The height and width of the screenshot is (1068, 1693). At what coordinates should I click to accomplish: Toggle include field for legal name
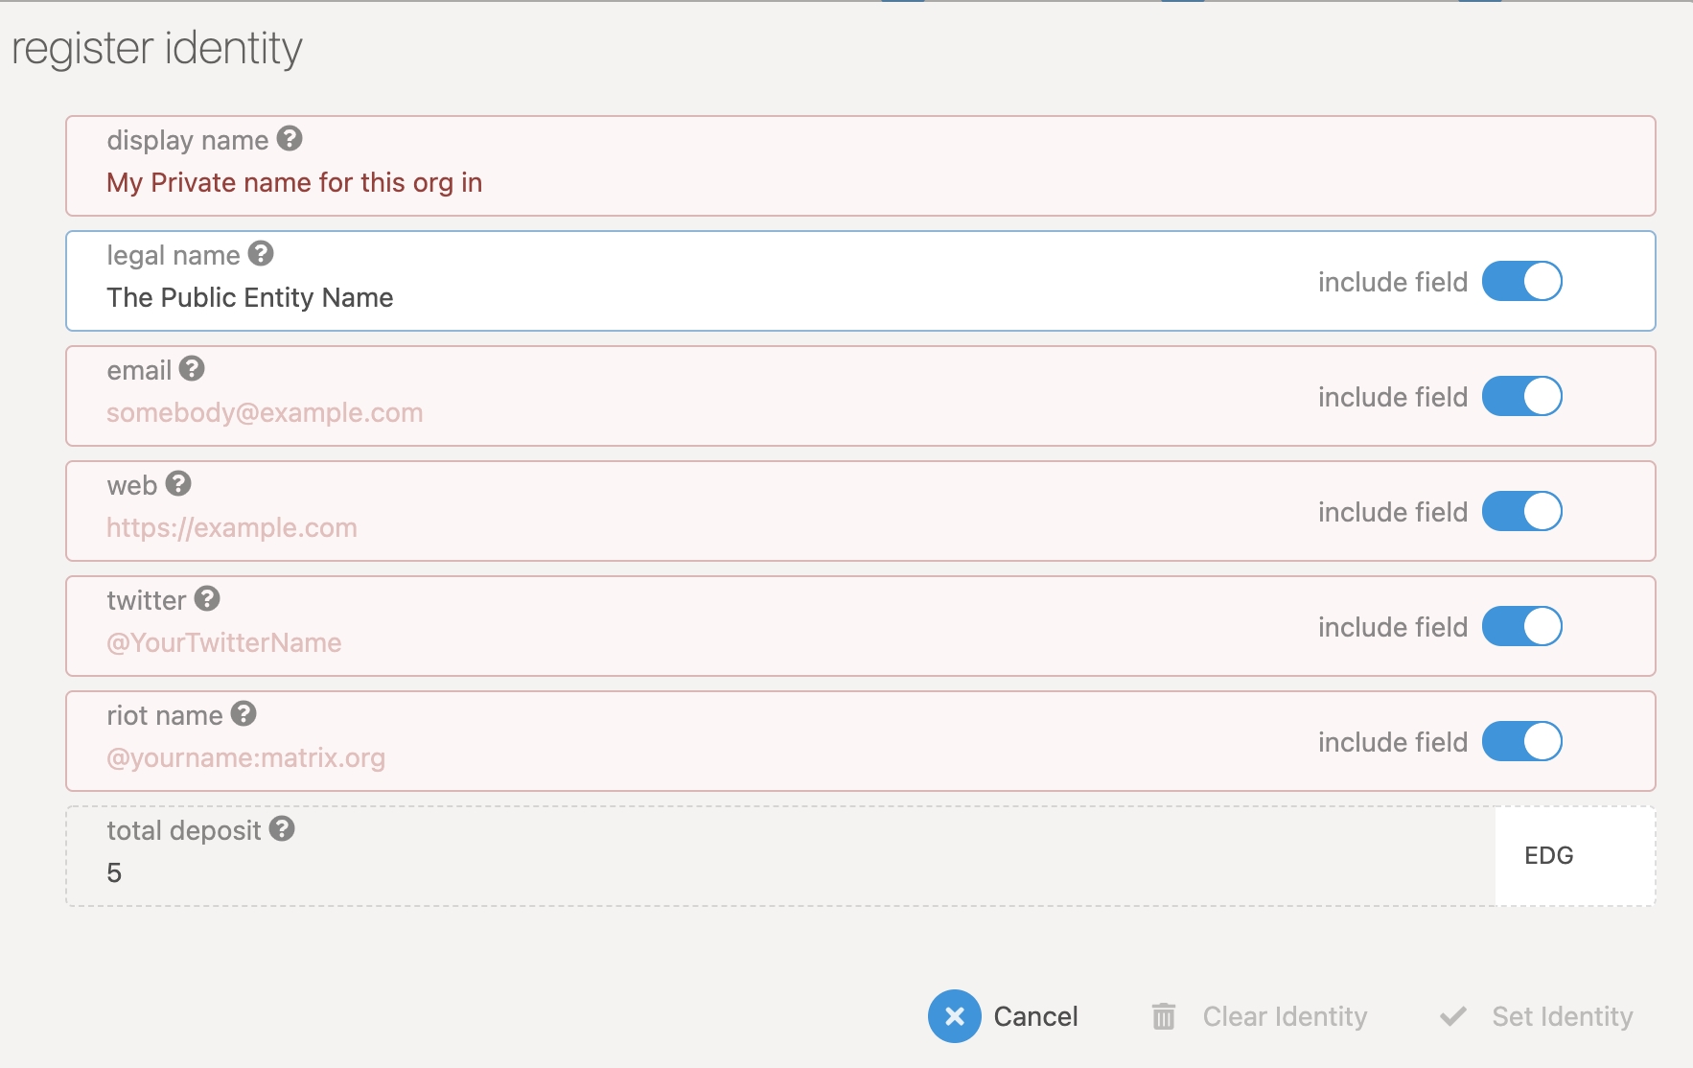coord(1521,282)
